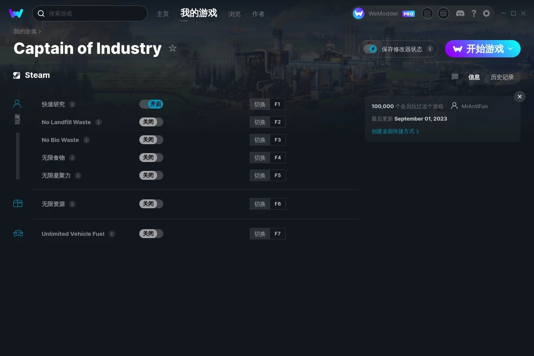Click 搜索游戏 search field

coord(90,13)
